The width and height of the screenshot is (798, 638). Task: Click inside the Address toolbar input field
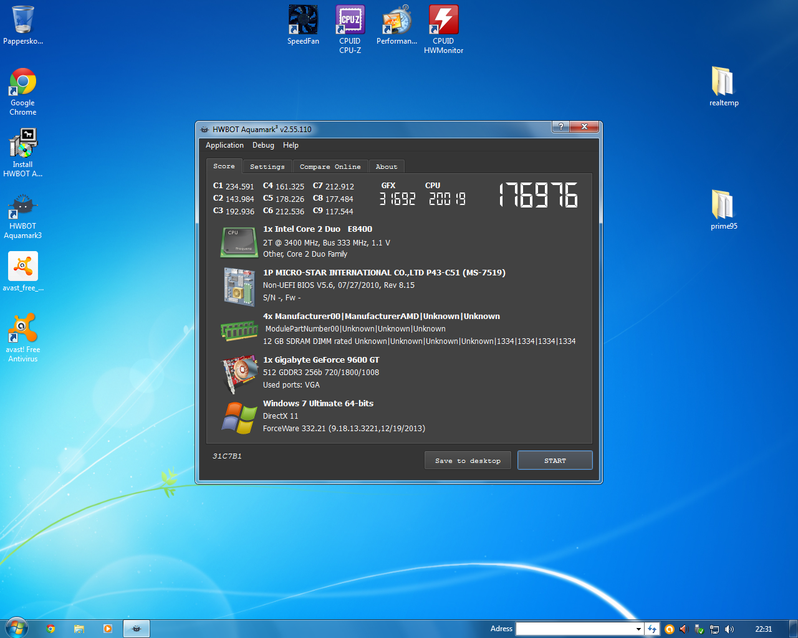coord(575,629)
